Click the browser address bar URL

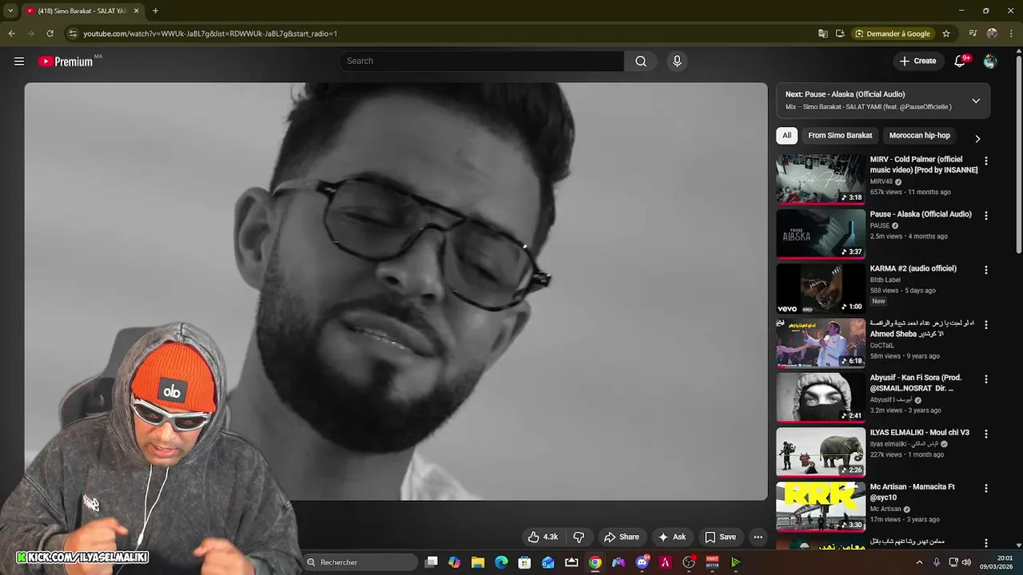pyautogui.click(x=210, y=34)
